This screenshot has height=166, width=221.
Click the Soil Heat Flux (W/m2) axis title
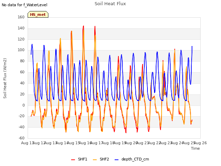(x=5, y=78)
